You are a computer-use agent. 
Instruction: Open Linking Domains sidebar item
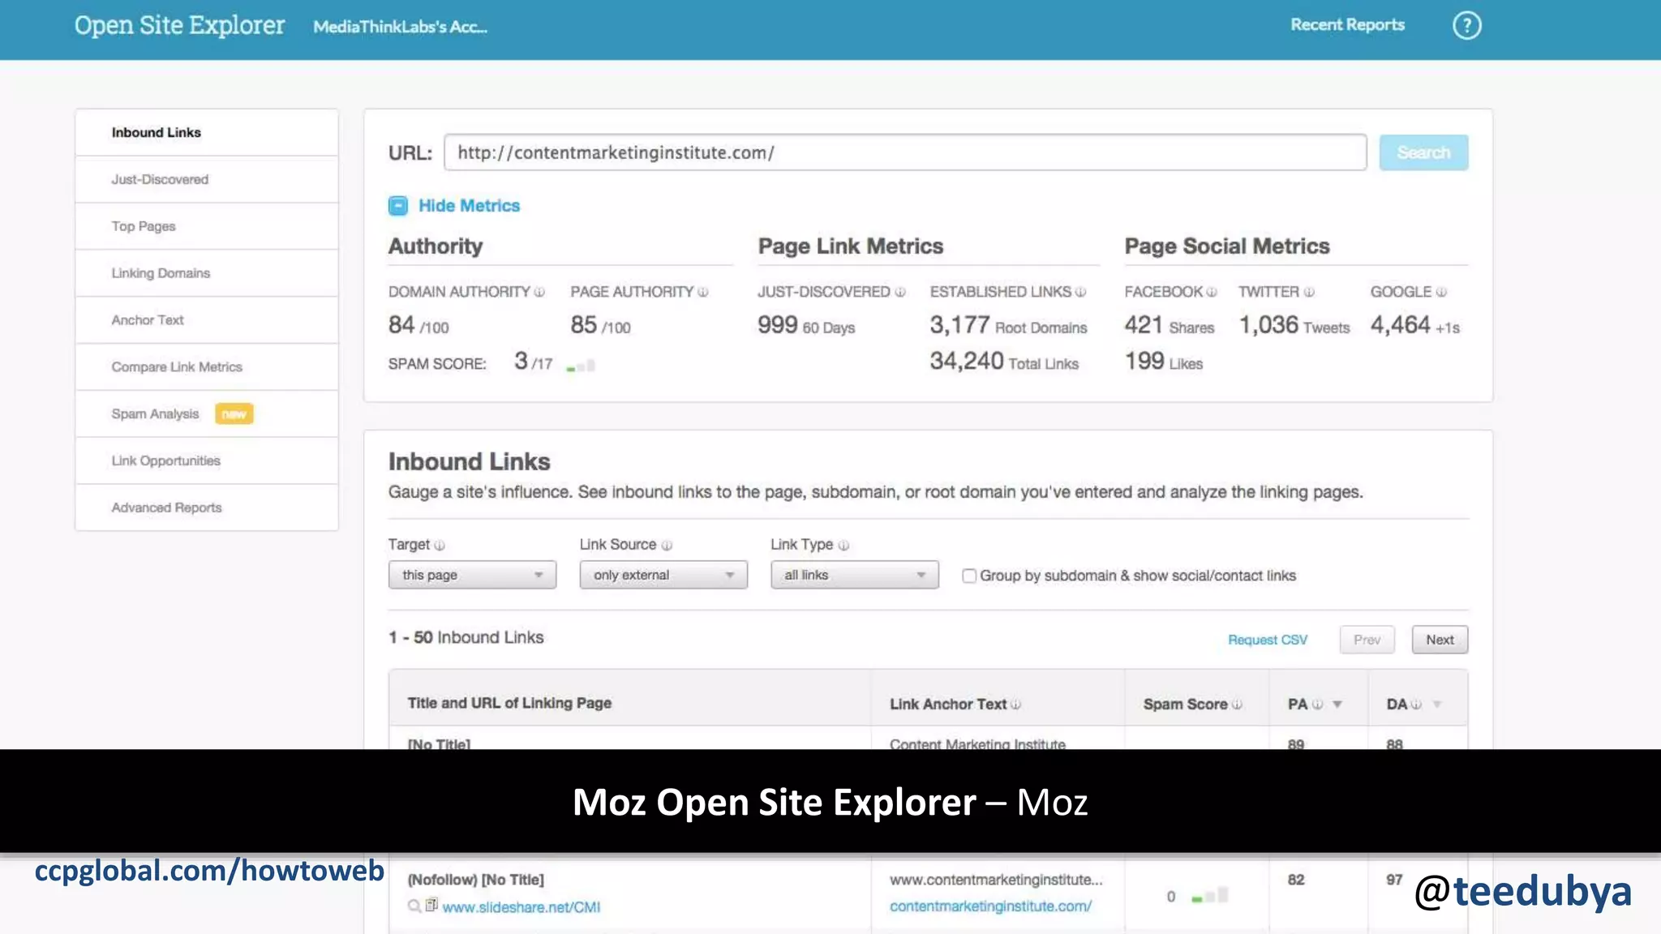coord(207,273)
